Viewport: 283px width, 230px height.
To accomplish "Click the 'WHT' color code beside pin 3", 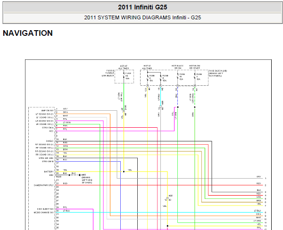I will (66, 115).
